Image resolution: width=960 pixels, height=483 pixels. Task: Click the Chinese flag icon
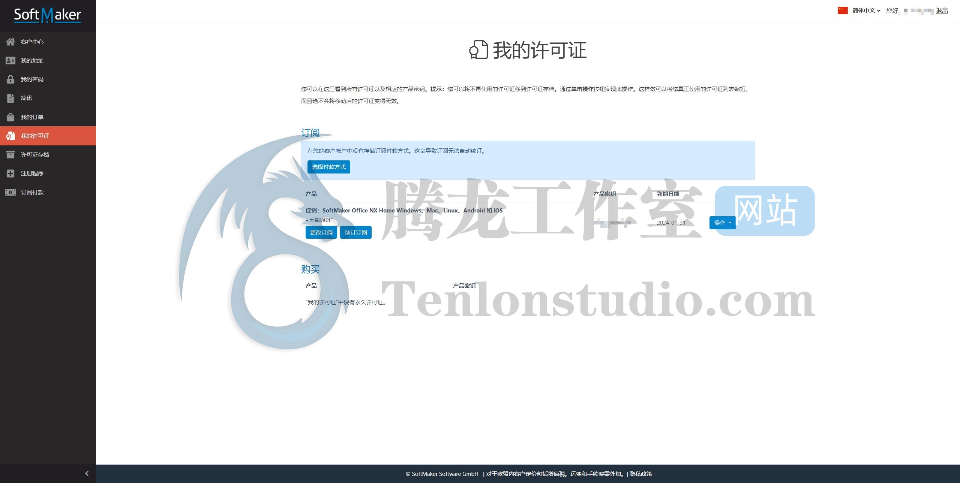[x=843, y=10]
